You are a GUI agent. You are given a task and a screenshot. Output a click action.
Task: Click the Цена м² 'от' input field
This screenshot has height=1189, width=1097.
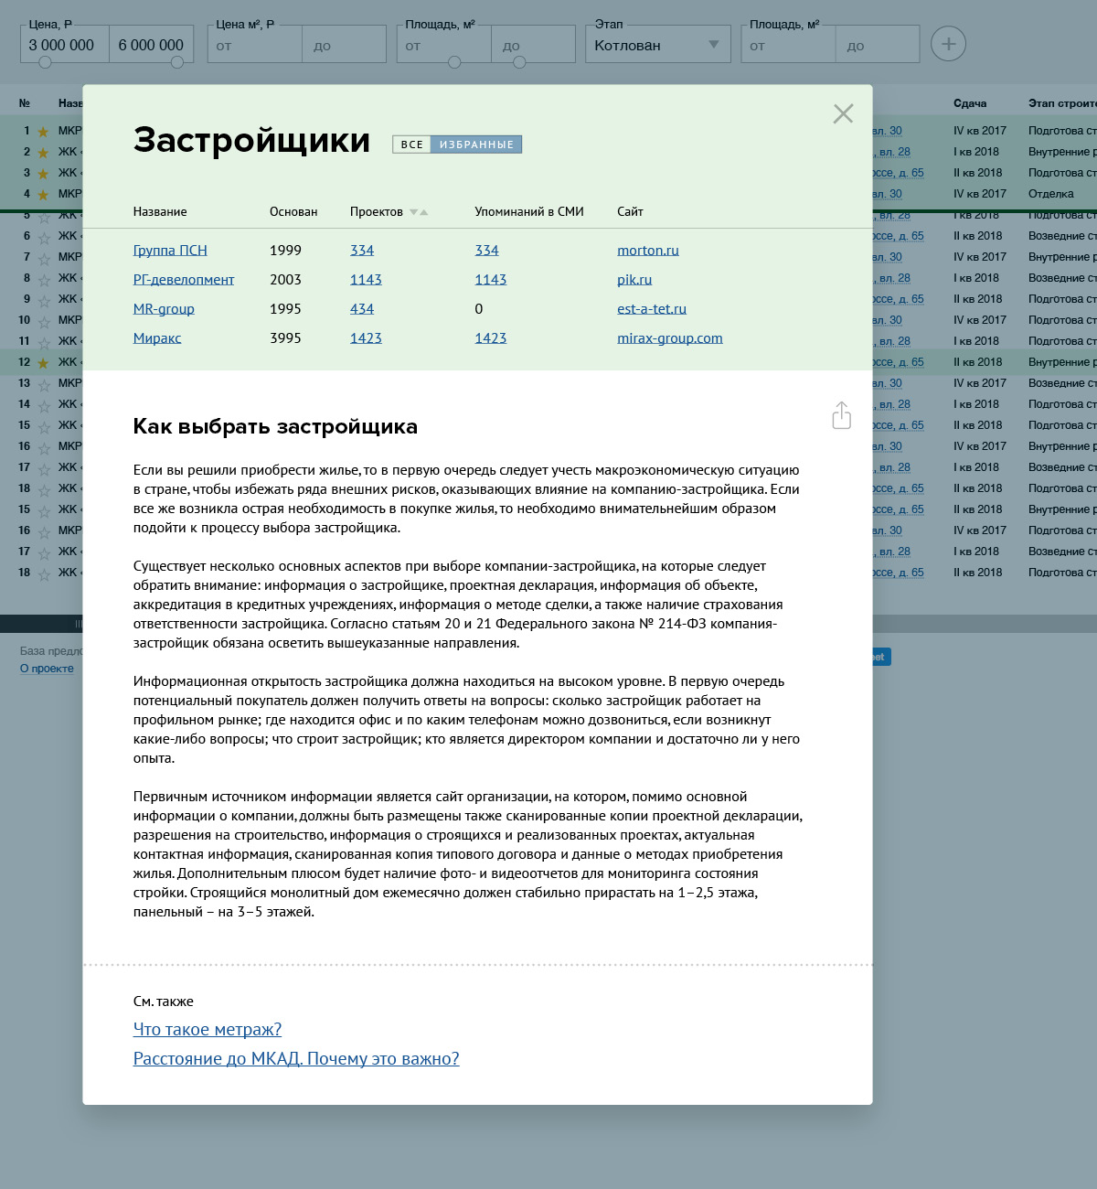[x=255, y=45]
